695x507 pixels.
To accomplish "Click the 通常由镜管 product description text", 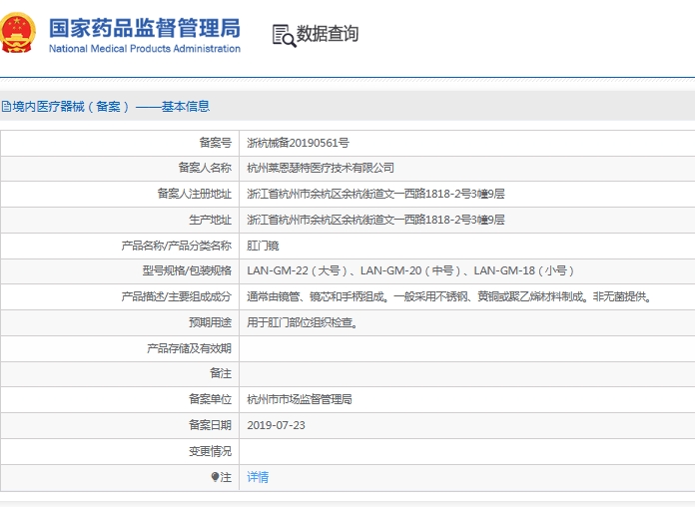I will point(450,296).
